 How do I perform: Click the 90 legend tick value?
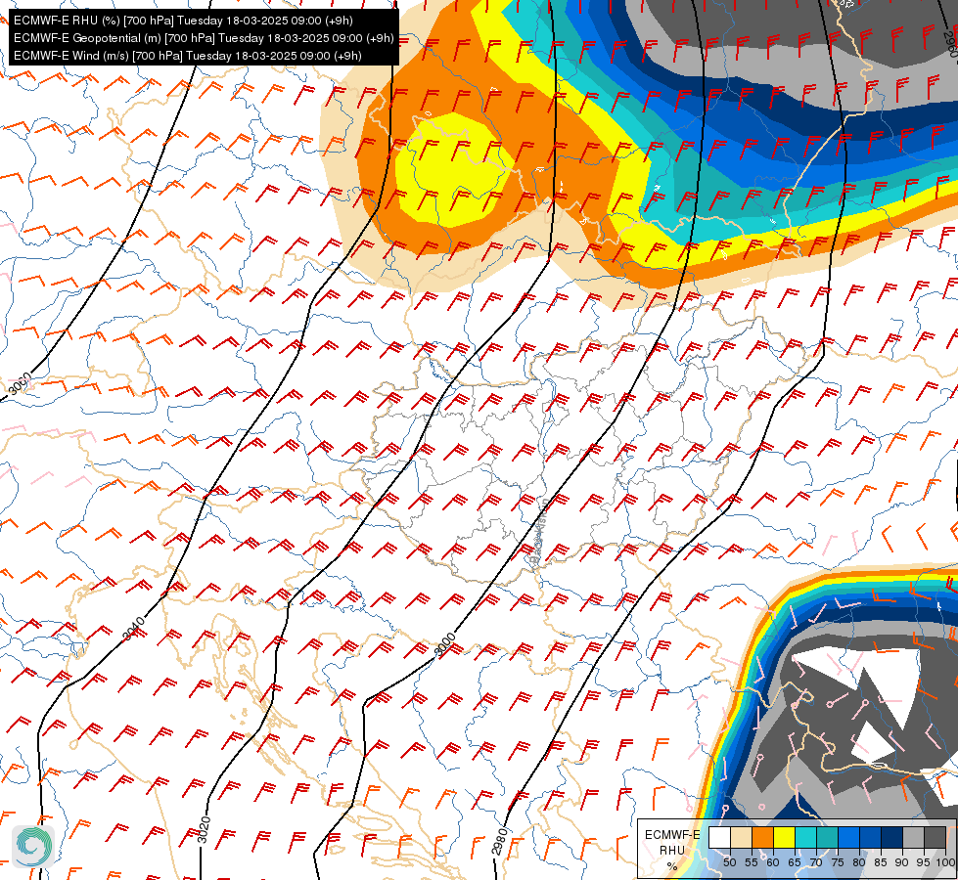pos(902,862)
